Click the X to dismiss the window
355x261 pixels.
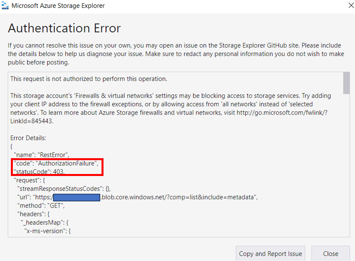[x=351, y=5]
